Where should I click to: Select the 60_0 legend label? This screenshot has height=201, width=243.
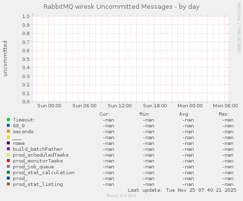[x=19, y=126]
